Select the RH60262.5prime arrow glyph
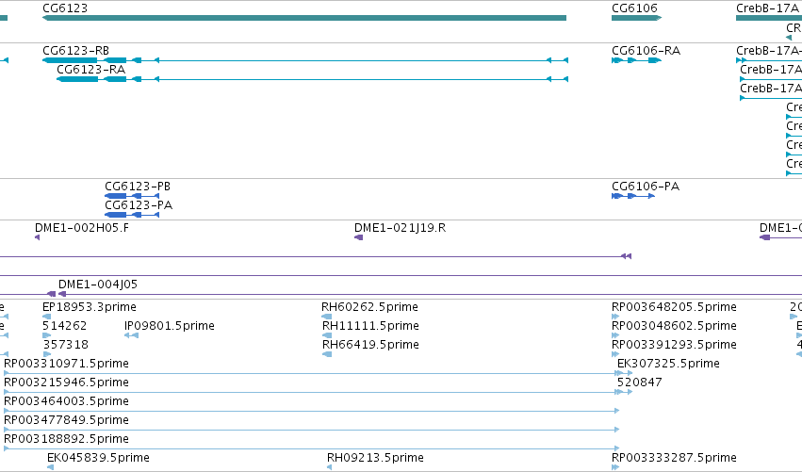Screen dimensions: 802x472 click(x=326, y=317)
